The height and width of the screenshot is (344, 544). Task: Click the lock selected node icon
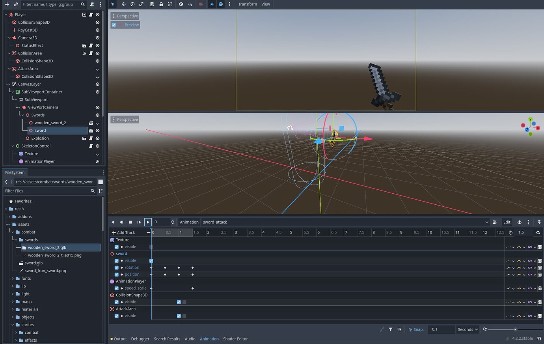pyautogui.click(x=161, y=4)
